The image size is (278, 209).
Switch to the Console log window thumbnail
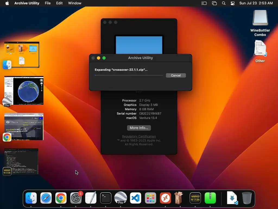(x=21, y=161)
